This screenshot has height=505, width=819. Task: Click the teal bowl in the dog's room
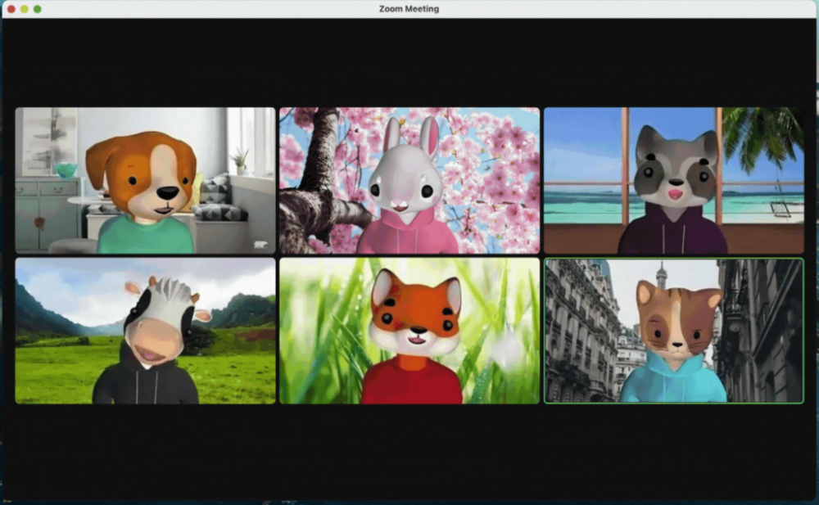coord(66,169)
